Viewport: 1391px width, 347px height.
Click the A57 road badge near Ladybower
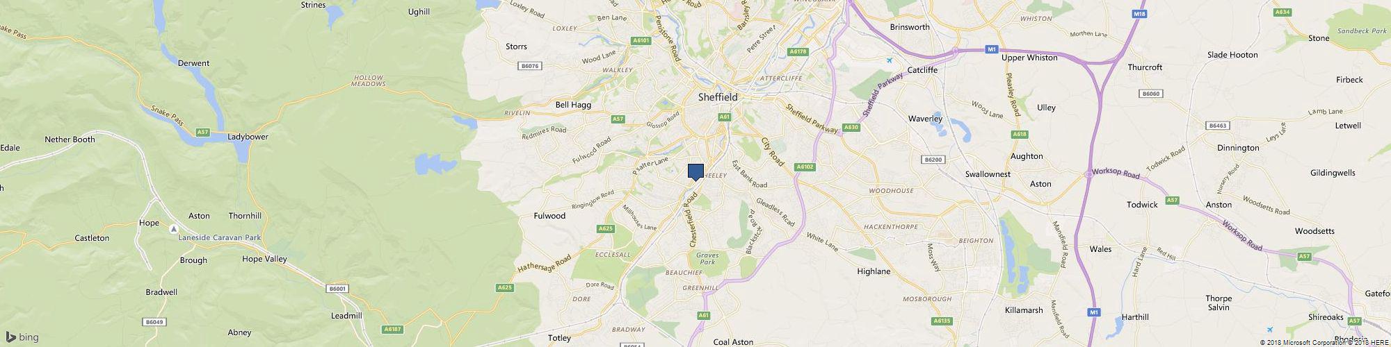[202, 131]
